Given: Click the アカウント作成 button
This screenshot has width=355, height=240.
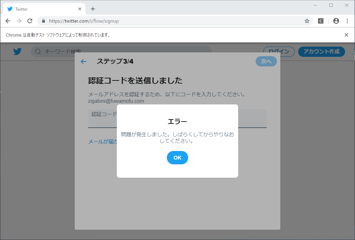Looking at the screenshot, I should (x=321, y=51).
